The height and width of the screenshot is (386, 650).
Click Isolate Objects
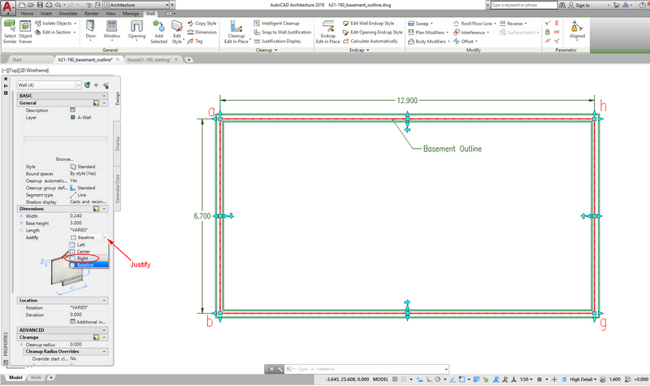pyautogui.click(x=55, y=24)
